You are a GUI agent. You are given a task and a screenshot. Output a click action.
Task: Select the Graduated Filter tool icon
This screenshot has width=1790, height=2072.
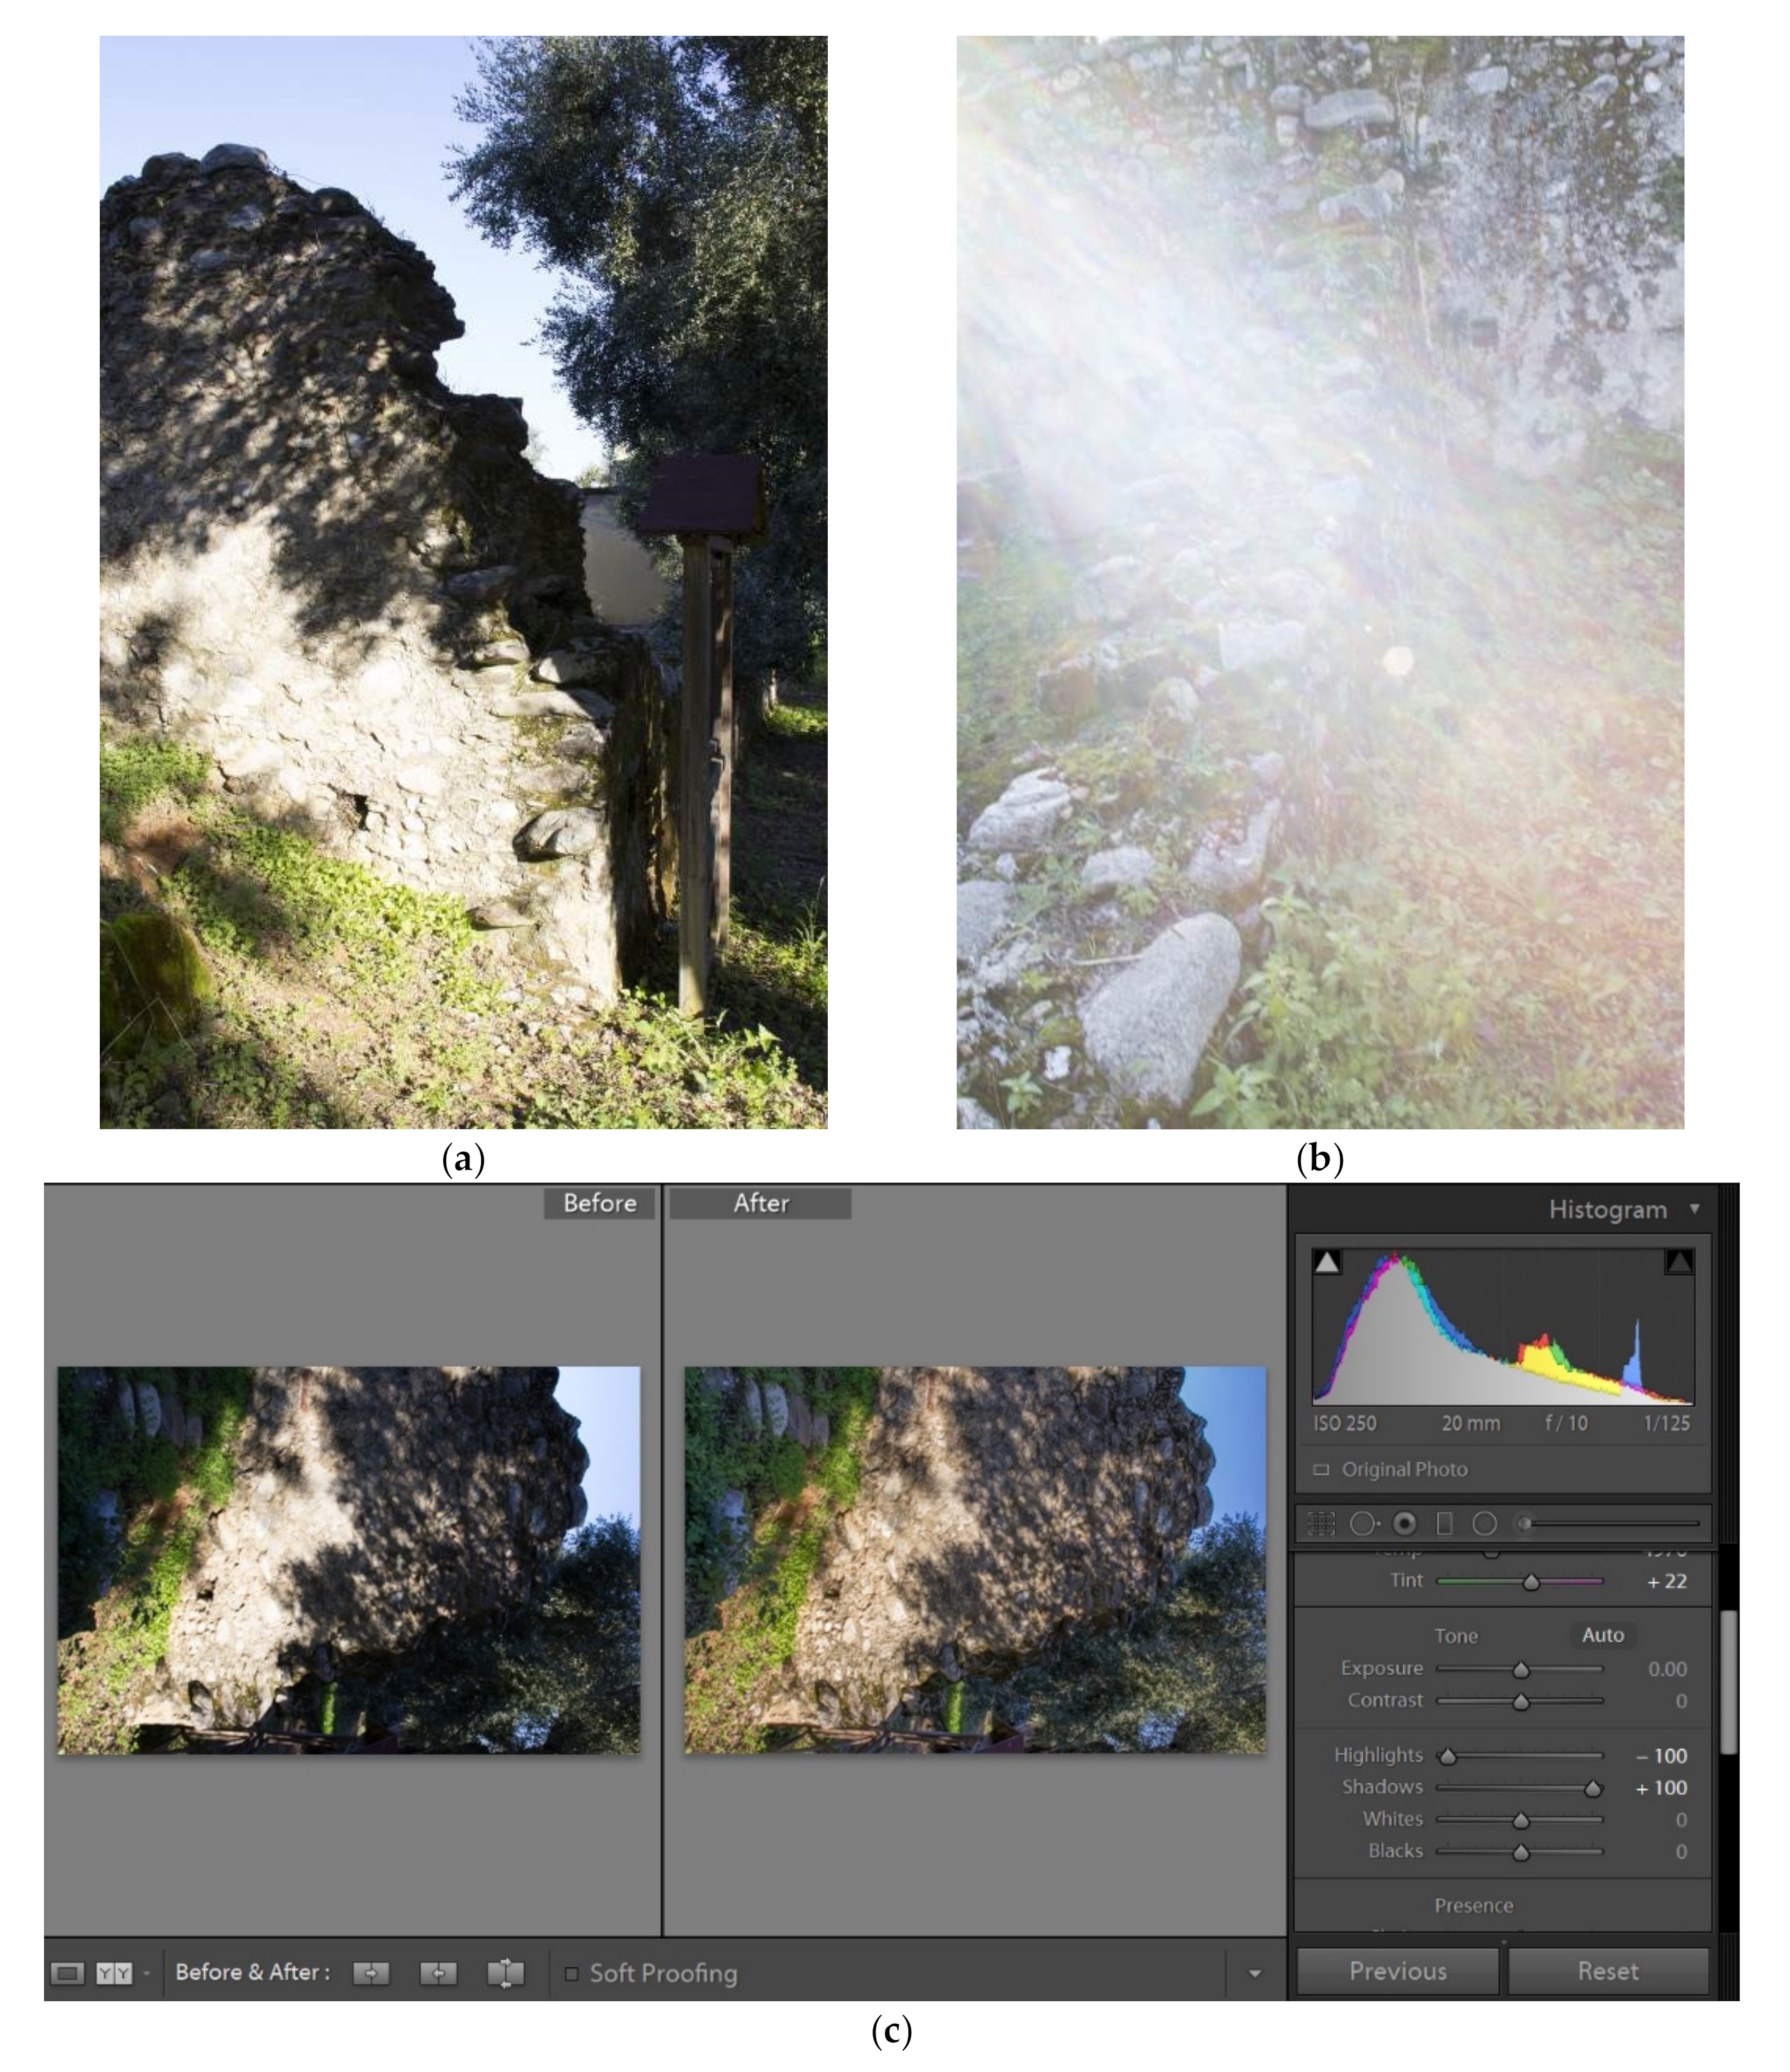click(x=1444, y=1523)
